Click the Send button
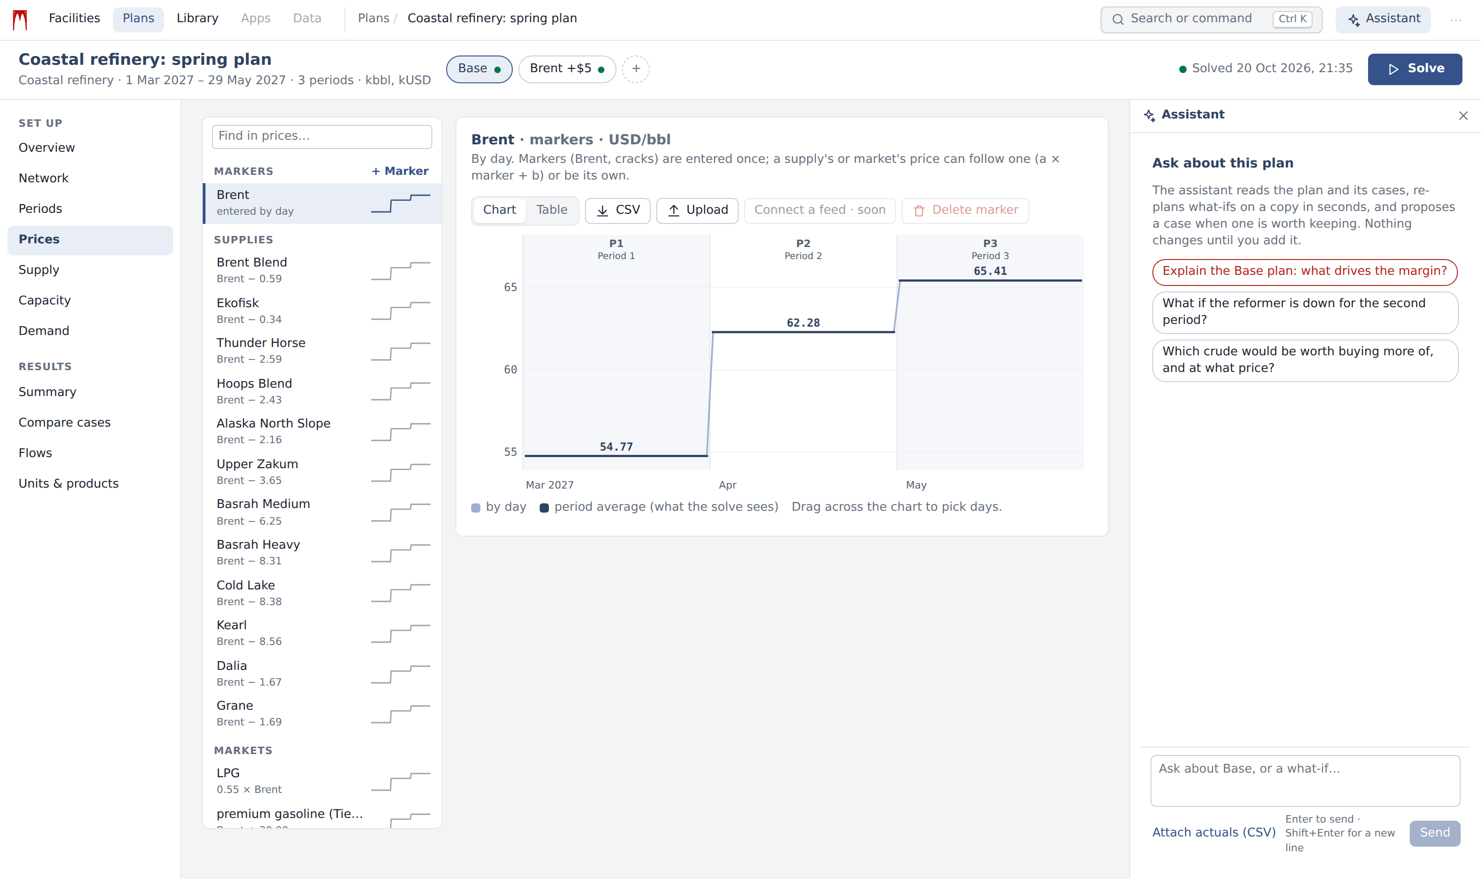The height and width of the screenshot is (879, 1481). pos(1434,833)
